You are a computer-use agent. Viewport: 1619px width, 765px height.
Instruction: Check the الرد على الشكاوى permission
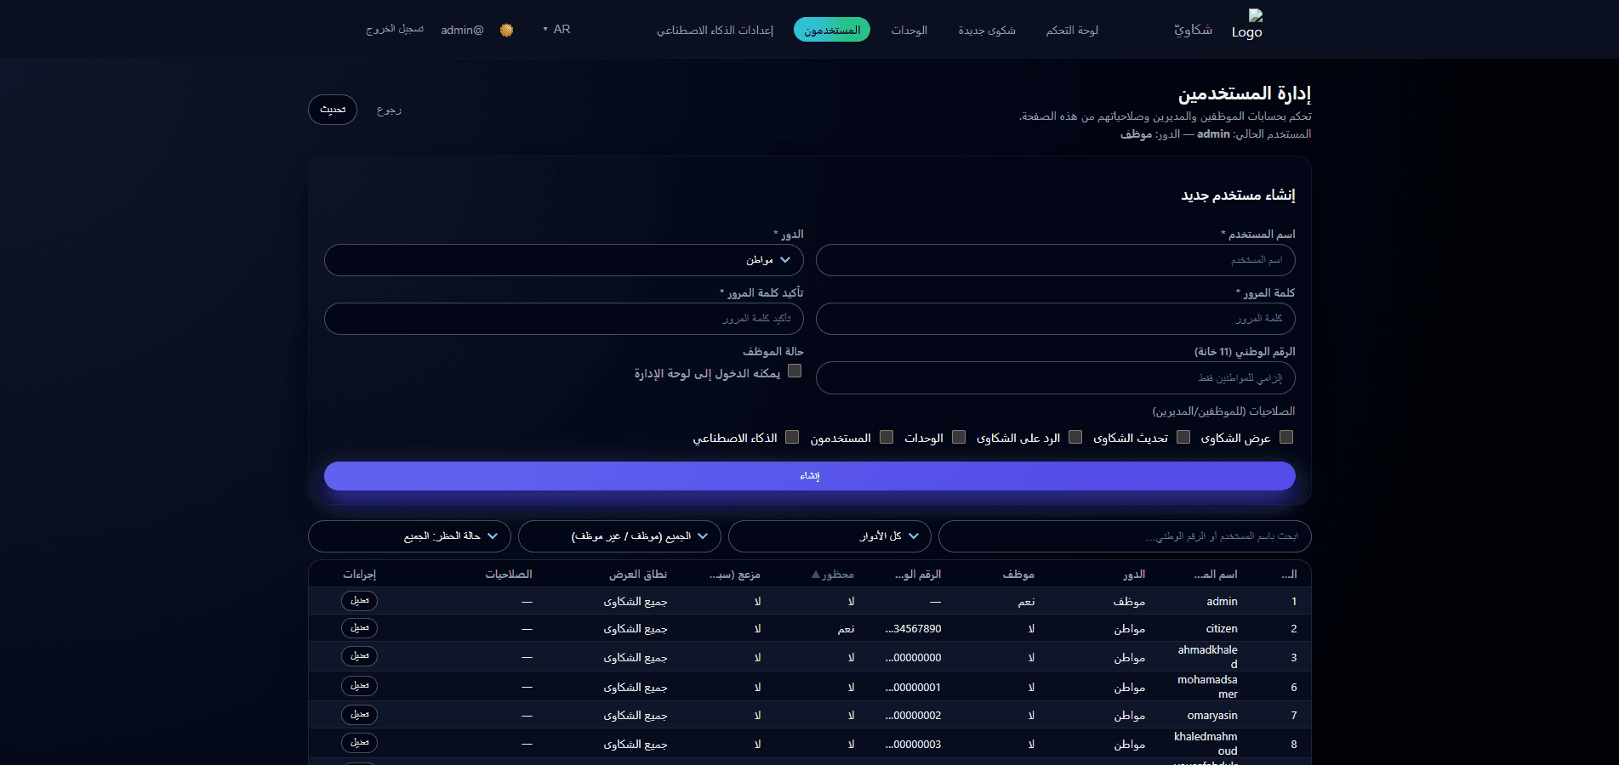1075,437
